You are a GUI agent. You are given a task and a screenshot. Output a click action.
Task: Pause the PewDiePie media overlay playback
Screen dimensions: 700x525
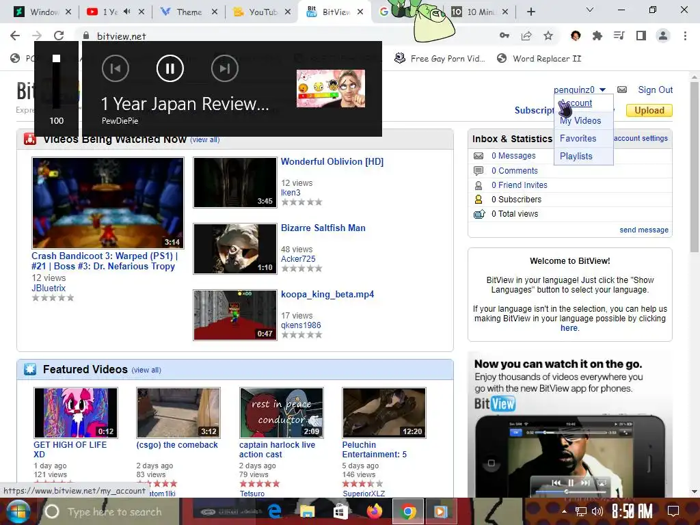pos(170,68)
